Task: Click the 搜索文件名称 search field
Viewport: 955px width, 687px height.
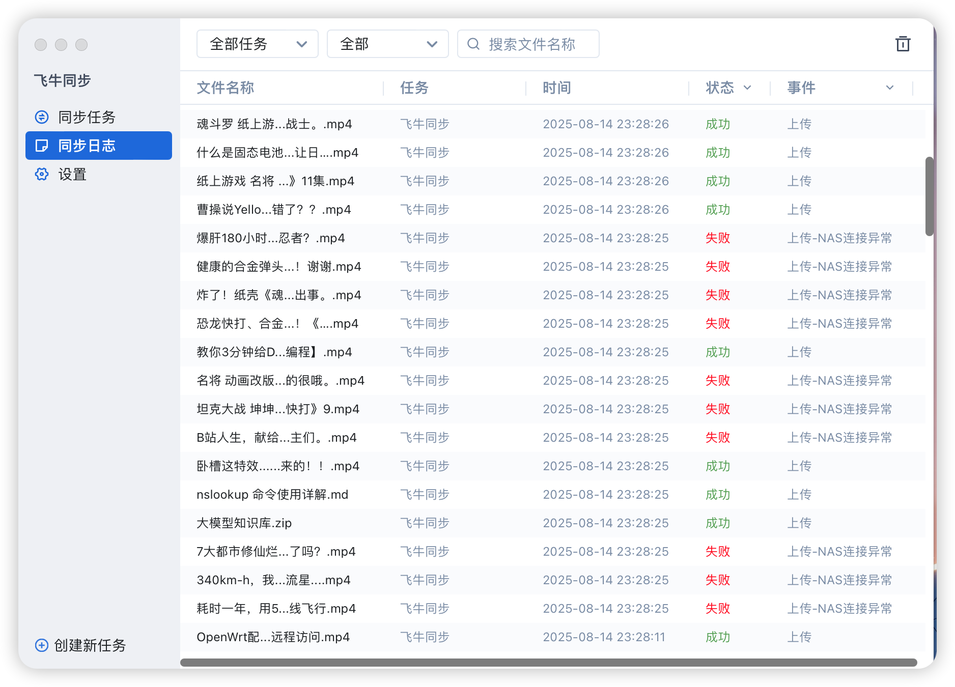Action: point(528,44)
